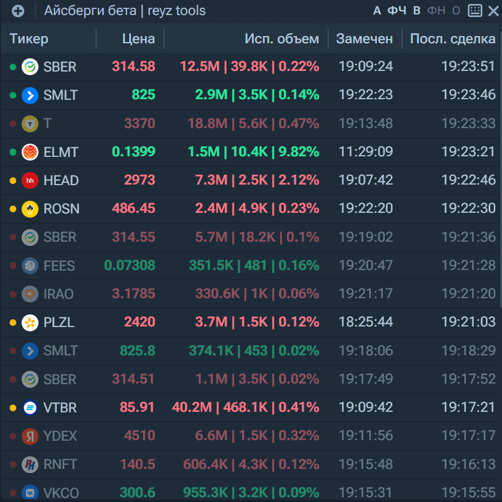Select ticker text ELMT
The height and width of the screenshot is (502, 502).
pos(61,152)
